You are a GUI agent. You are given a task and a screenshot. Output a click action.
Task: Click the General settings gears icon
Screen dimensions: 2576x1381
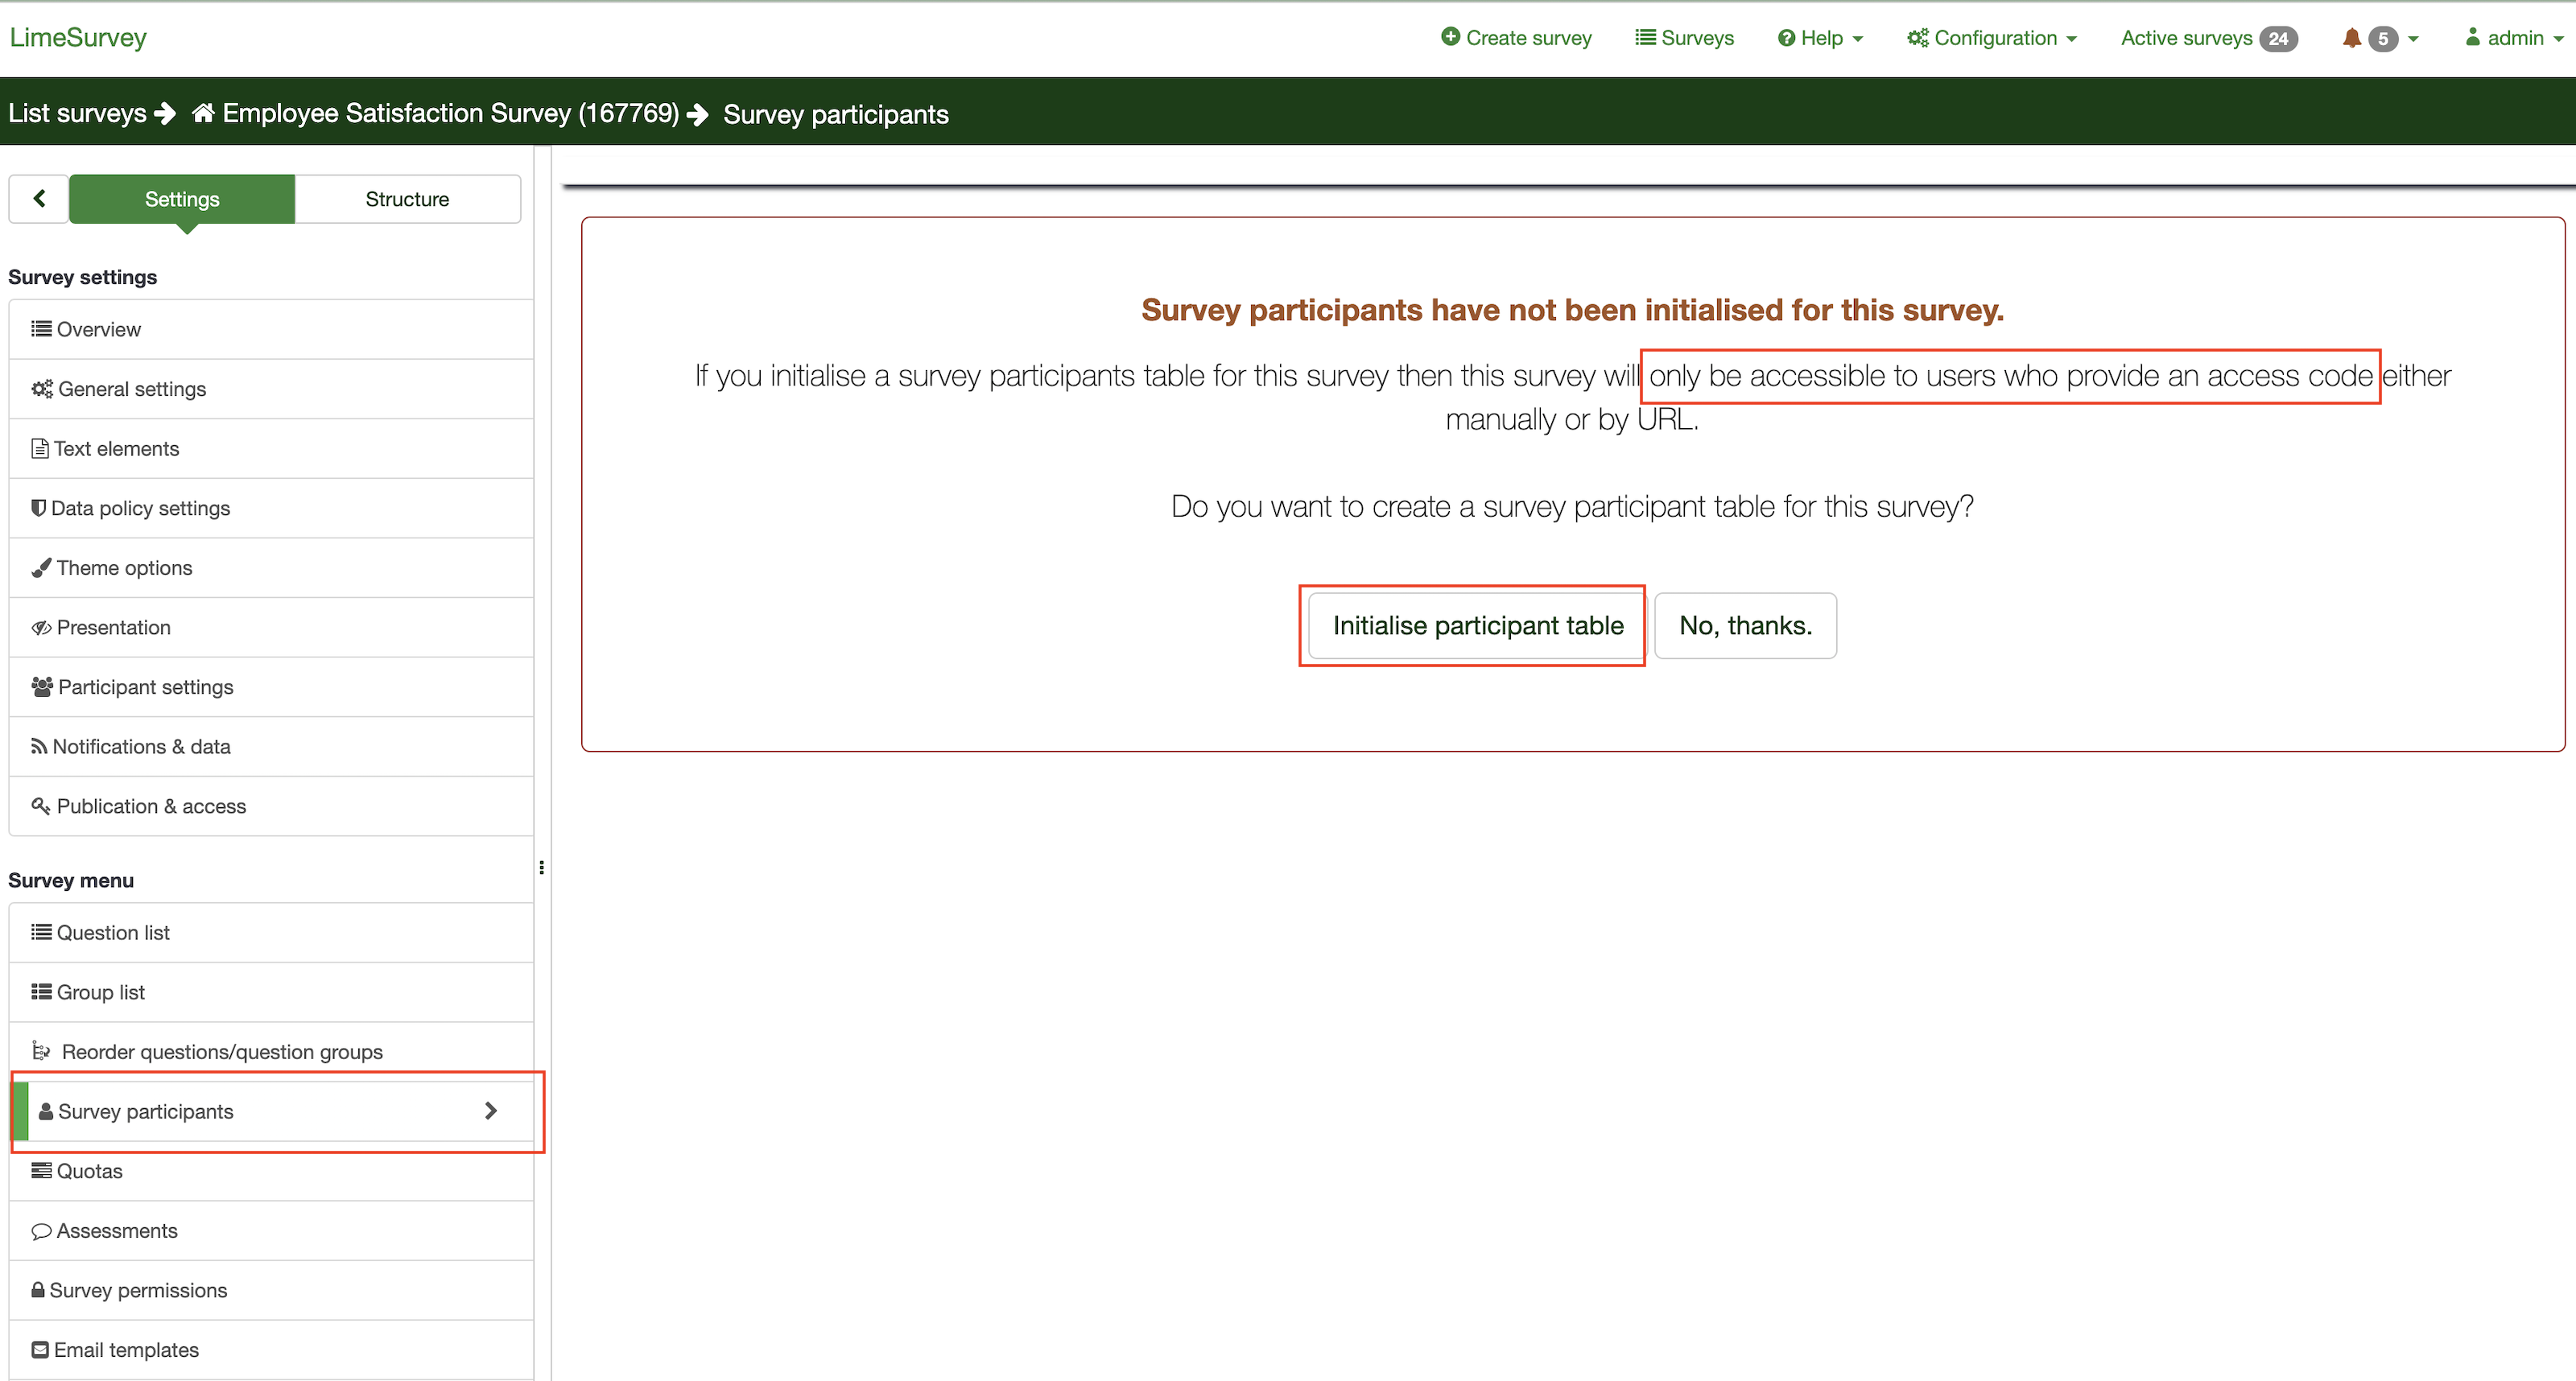click(x=42, y=388)
